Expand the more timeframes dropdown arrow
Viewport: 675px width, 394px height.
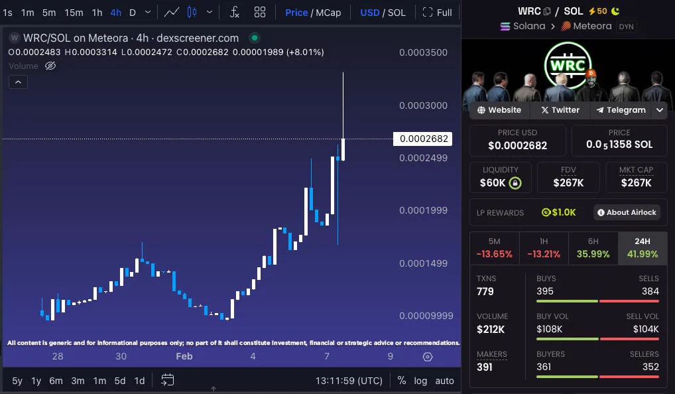148,12
